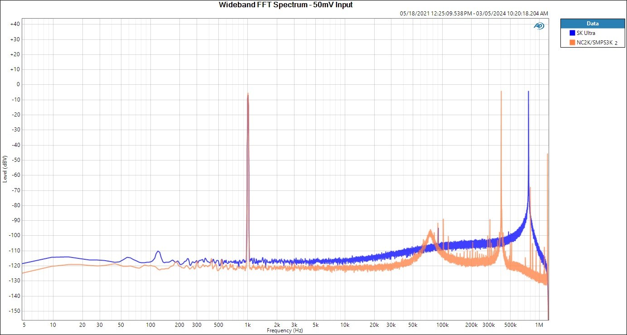
Task: Click the 100k frequency tick label
Action: [x=442, y=325]
